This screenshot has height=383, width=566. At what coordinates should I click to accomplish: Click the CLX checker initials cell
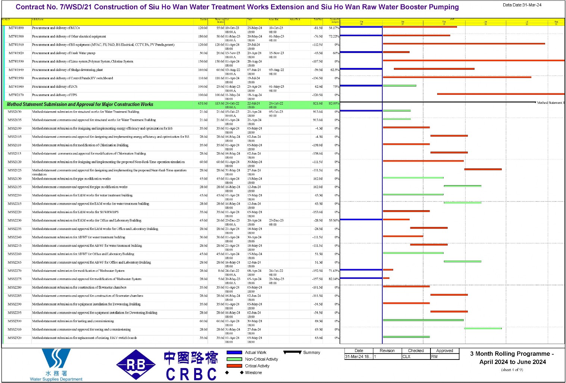(416, 356)
